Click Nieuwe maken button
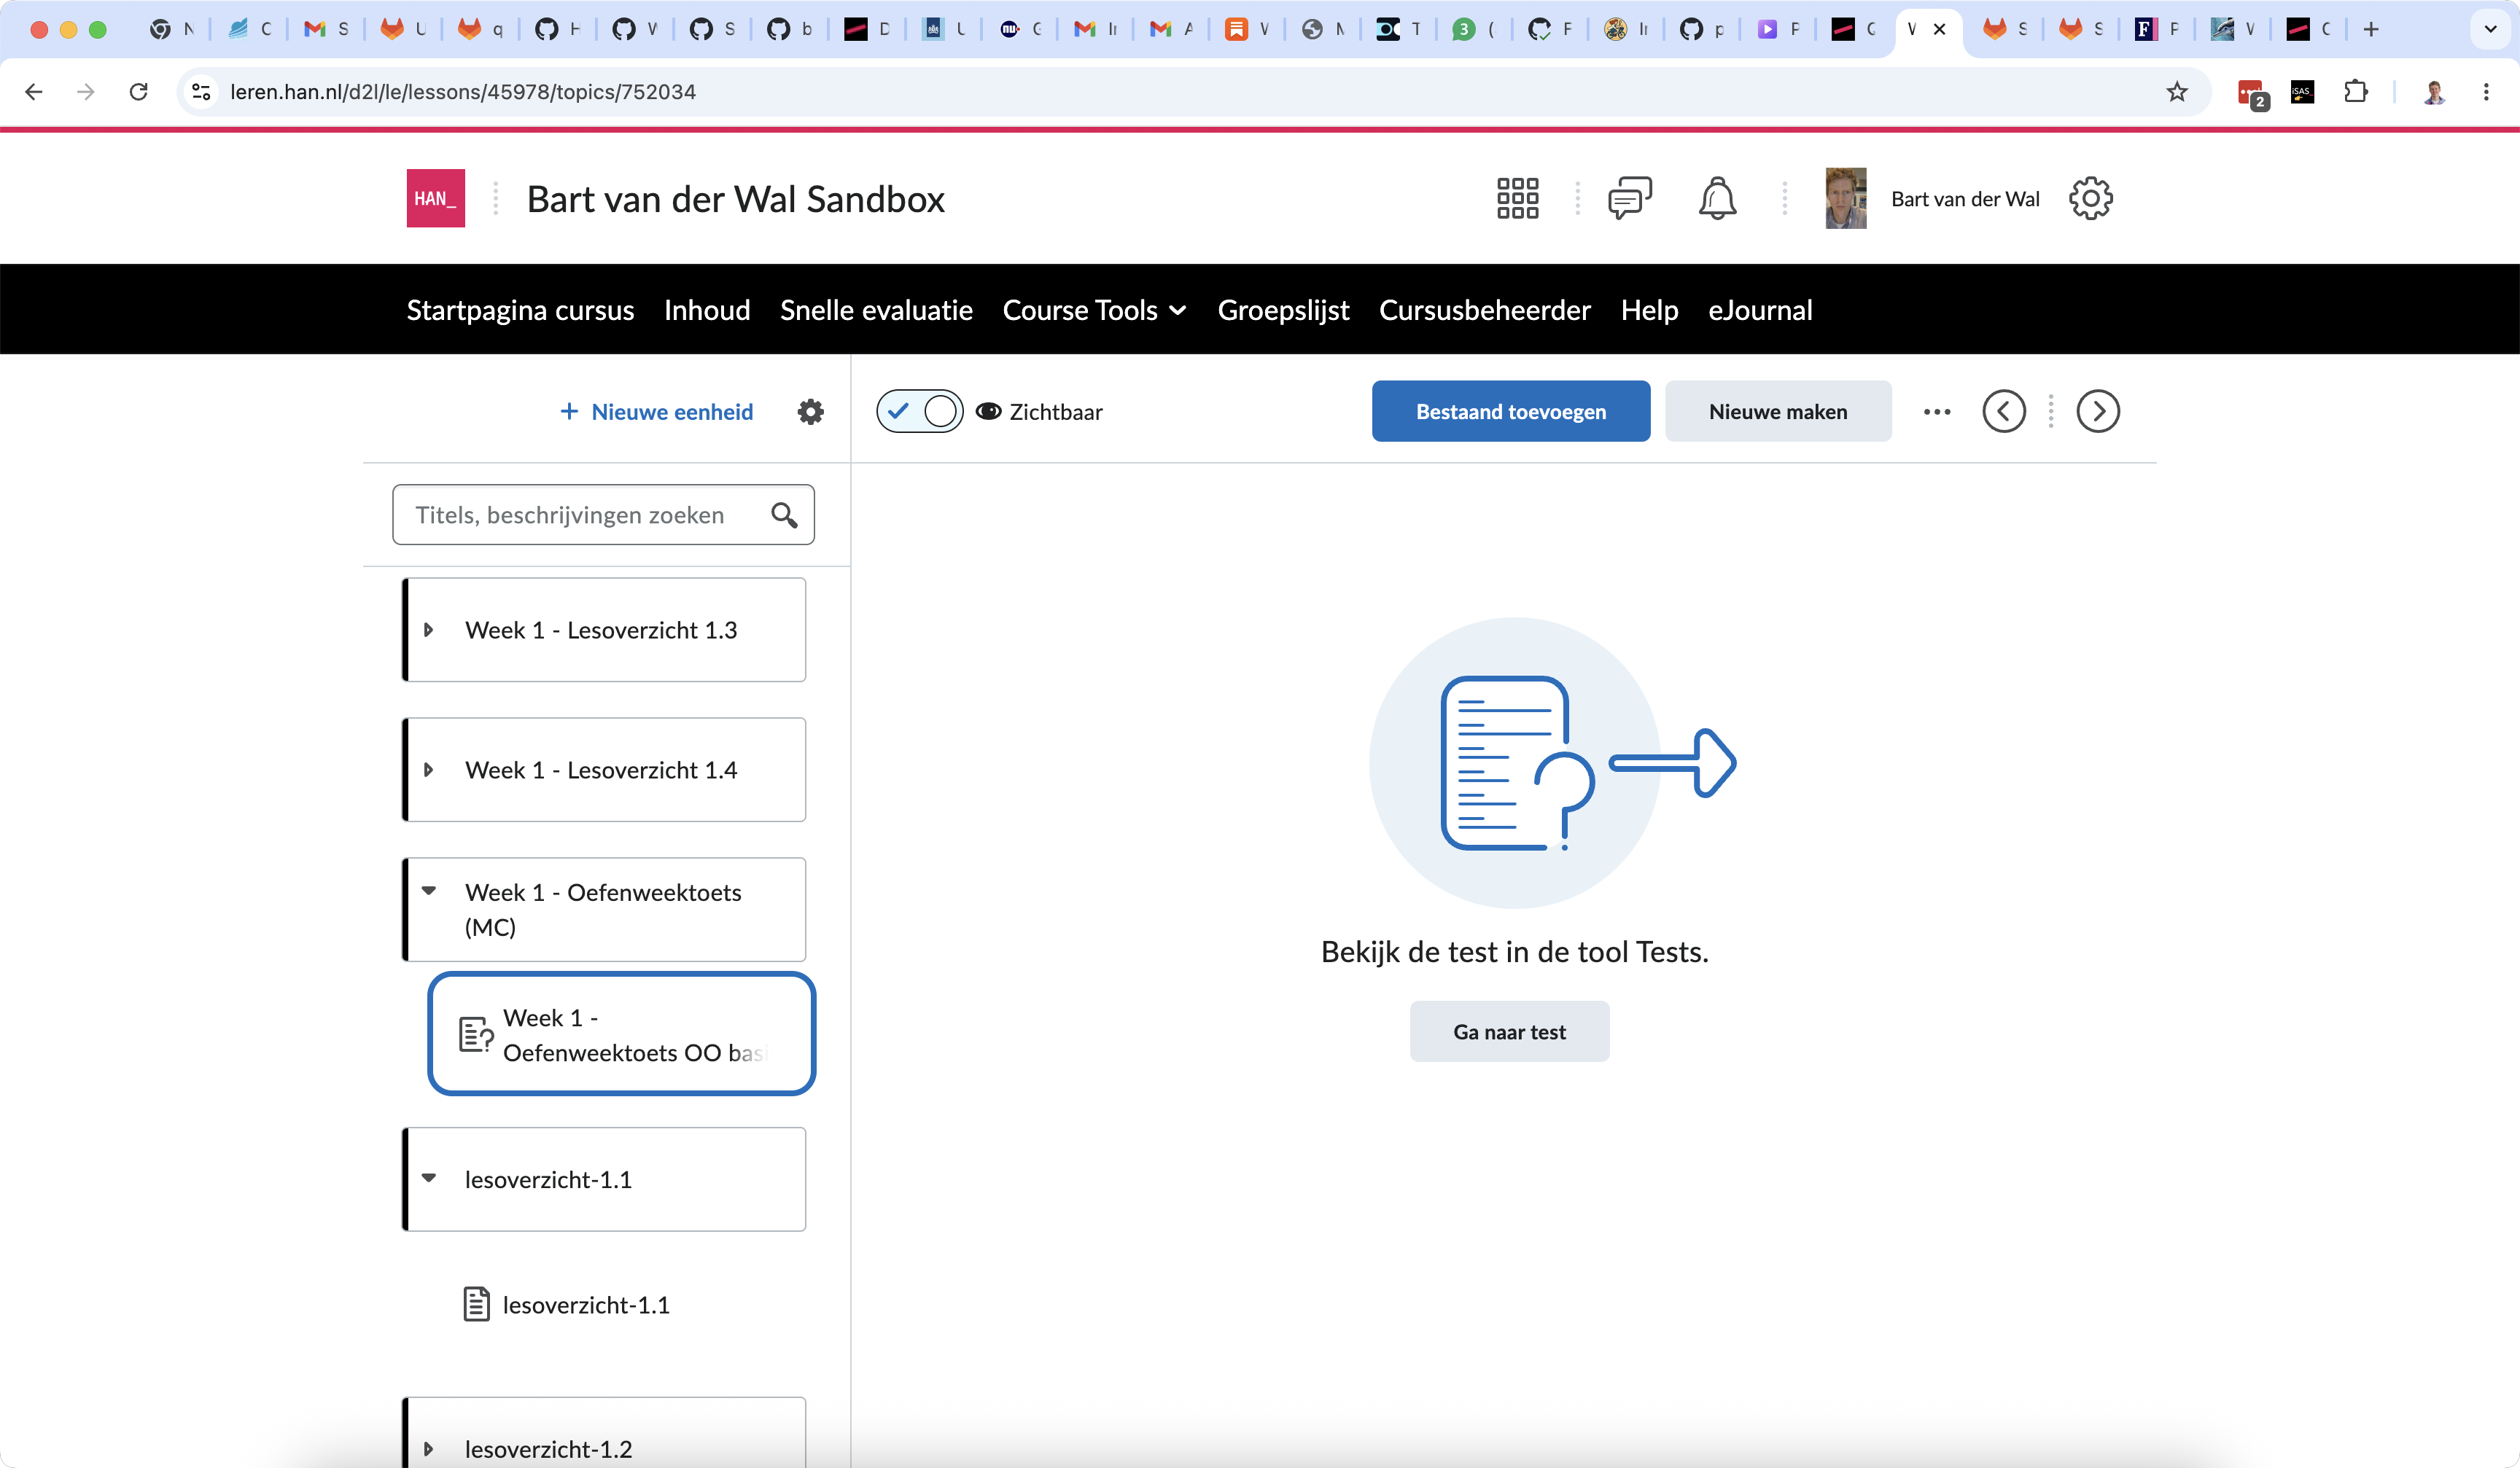 [1778, 410]
